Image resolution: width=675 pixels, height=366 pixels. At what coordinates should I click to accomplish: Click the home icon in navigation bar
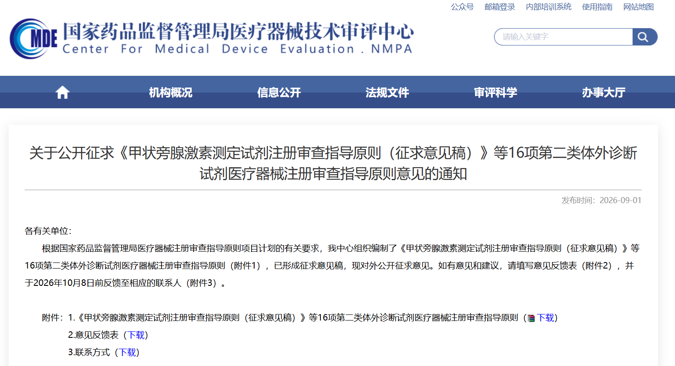point(62,92)
